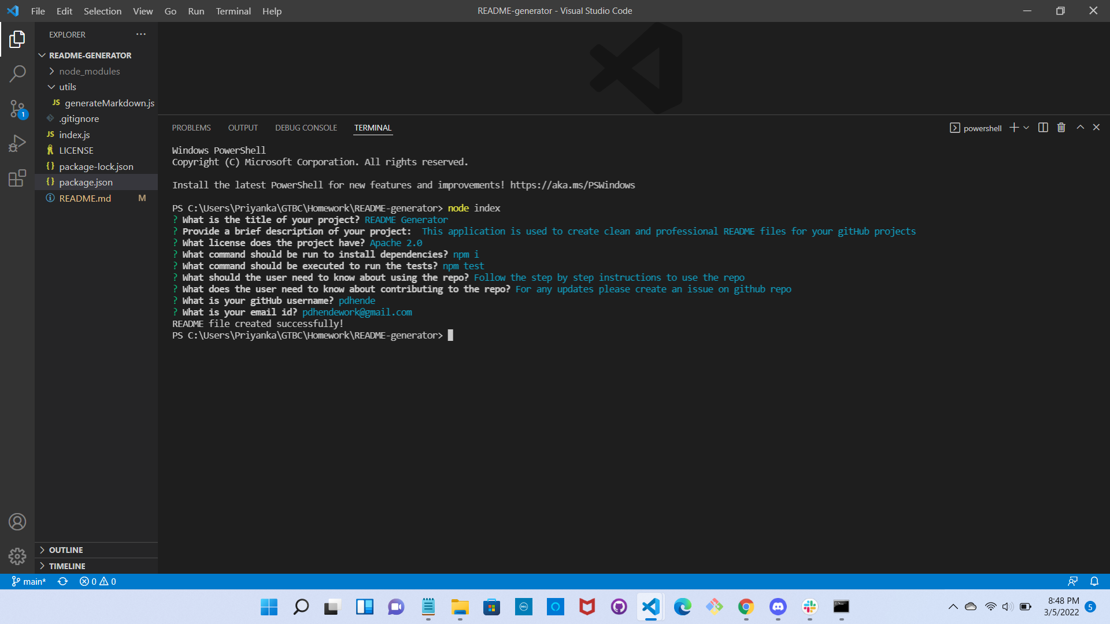
Task: Collapse the utils folder
Action: click(x=67, y=87)
